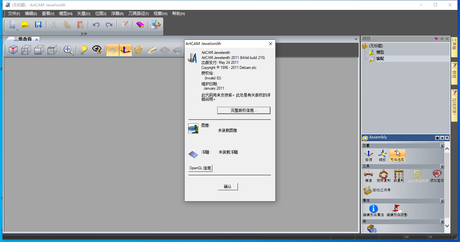
Task: Open the library book icon under 库
Action: [371, 229]
